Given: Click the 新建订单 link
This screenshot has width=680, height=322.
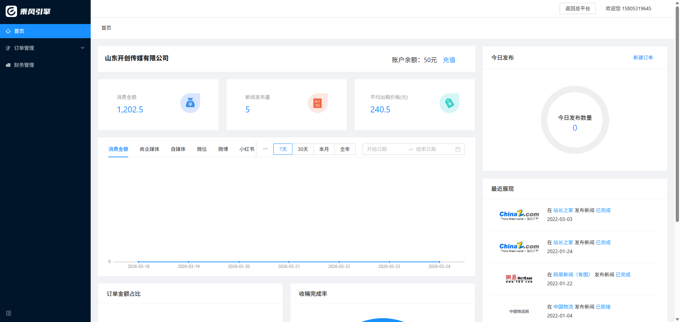Looking at the screenshot, I should (643, 58).
